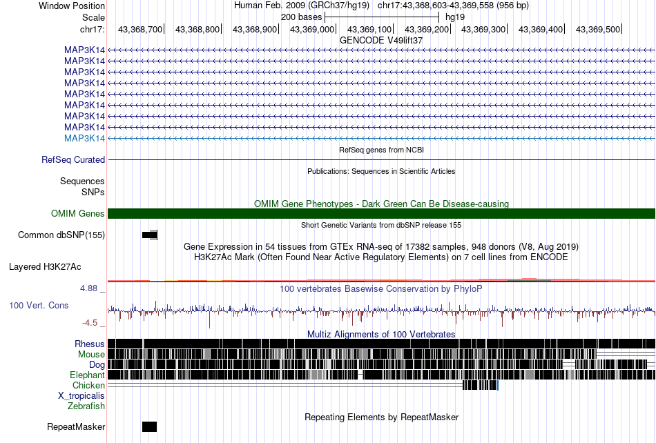This screenshot has height=443, width=656.
Task: Click the light-blue MAP3K14 transcript label
Action: click(x=84, y=138)
